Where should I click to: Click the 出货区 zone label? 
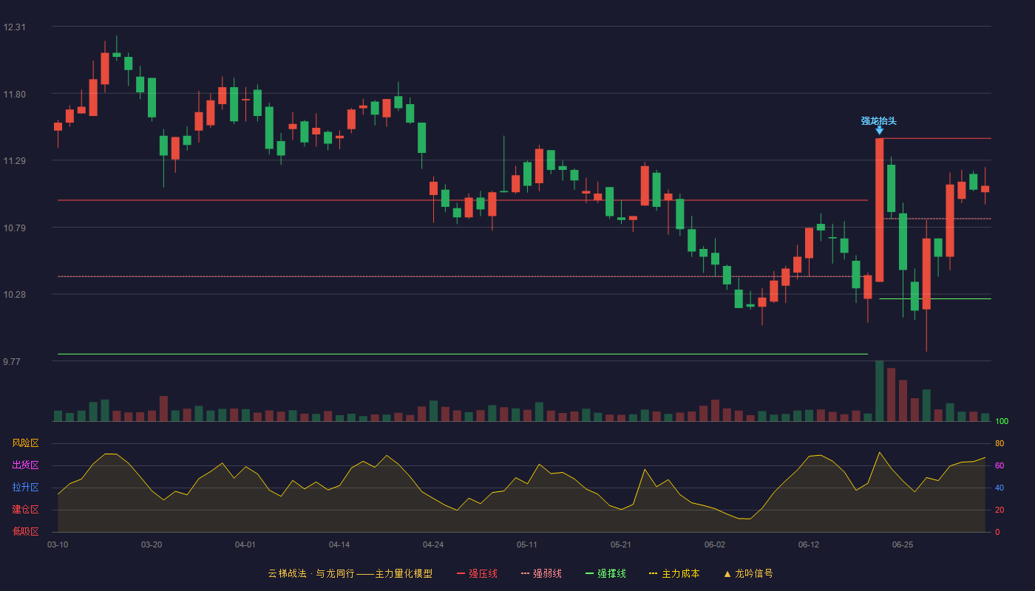coord(25,465)
